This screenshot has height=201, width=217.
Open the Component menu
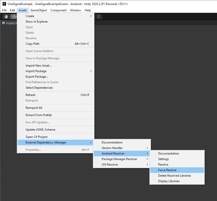coord(59,10)
